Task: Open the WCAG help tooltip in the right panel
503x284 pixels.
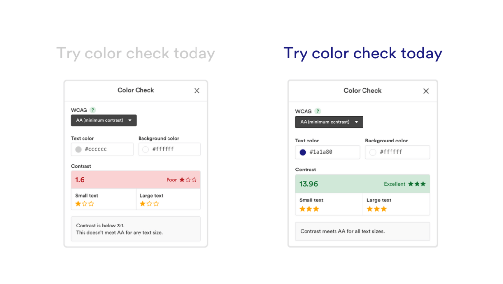Action: (318, 111)
